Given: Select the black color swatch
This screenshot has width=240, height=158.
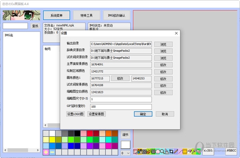Looking at the screenshot, I should click(77, 133).
